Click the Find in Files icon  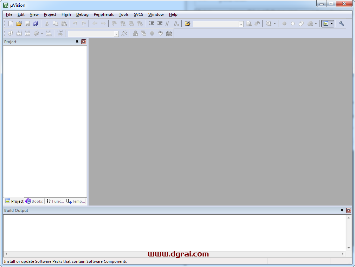tap(249, 24)
